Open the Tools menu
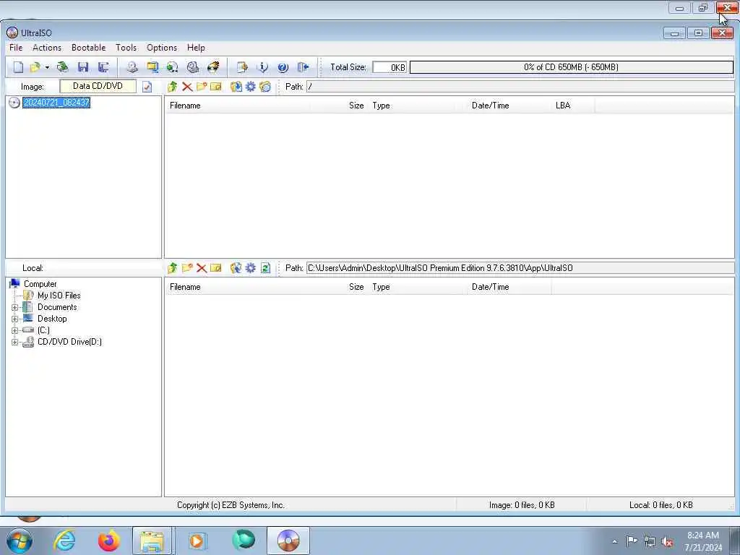This screenshot has height=555, width=740. (126, 48)
